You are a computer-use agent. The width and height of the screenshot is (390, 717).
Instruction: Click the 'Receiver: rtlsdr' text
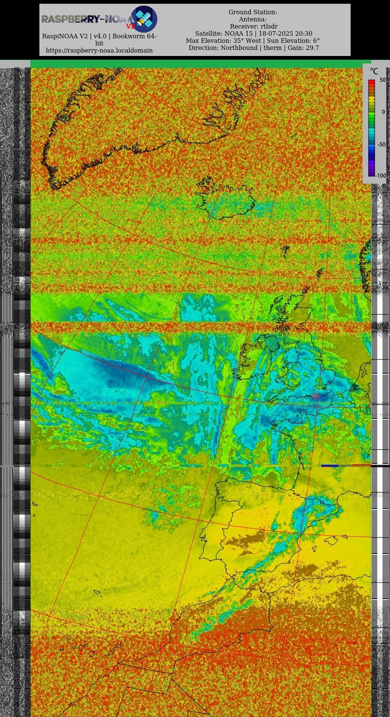click(254, 26)
